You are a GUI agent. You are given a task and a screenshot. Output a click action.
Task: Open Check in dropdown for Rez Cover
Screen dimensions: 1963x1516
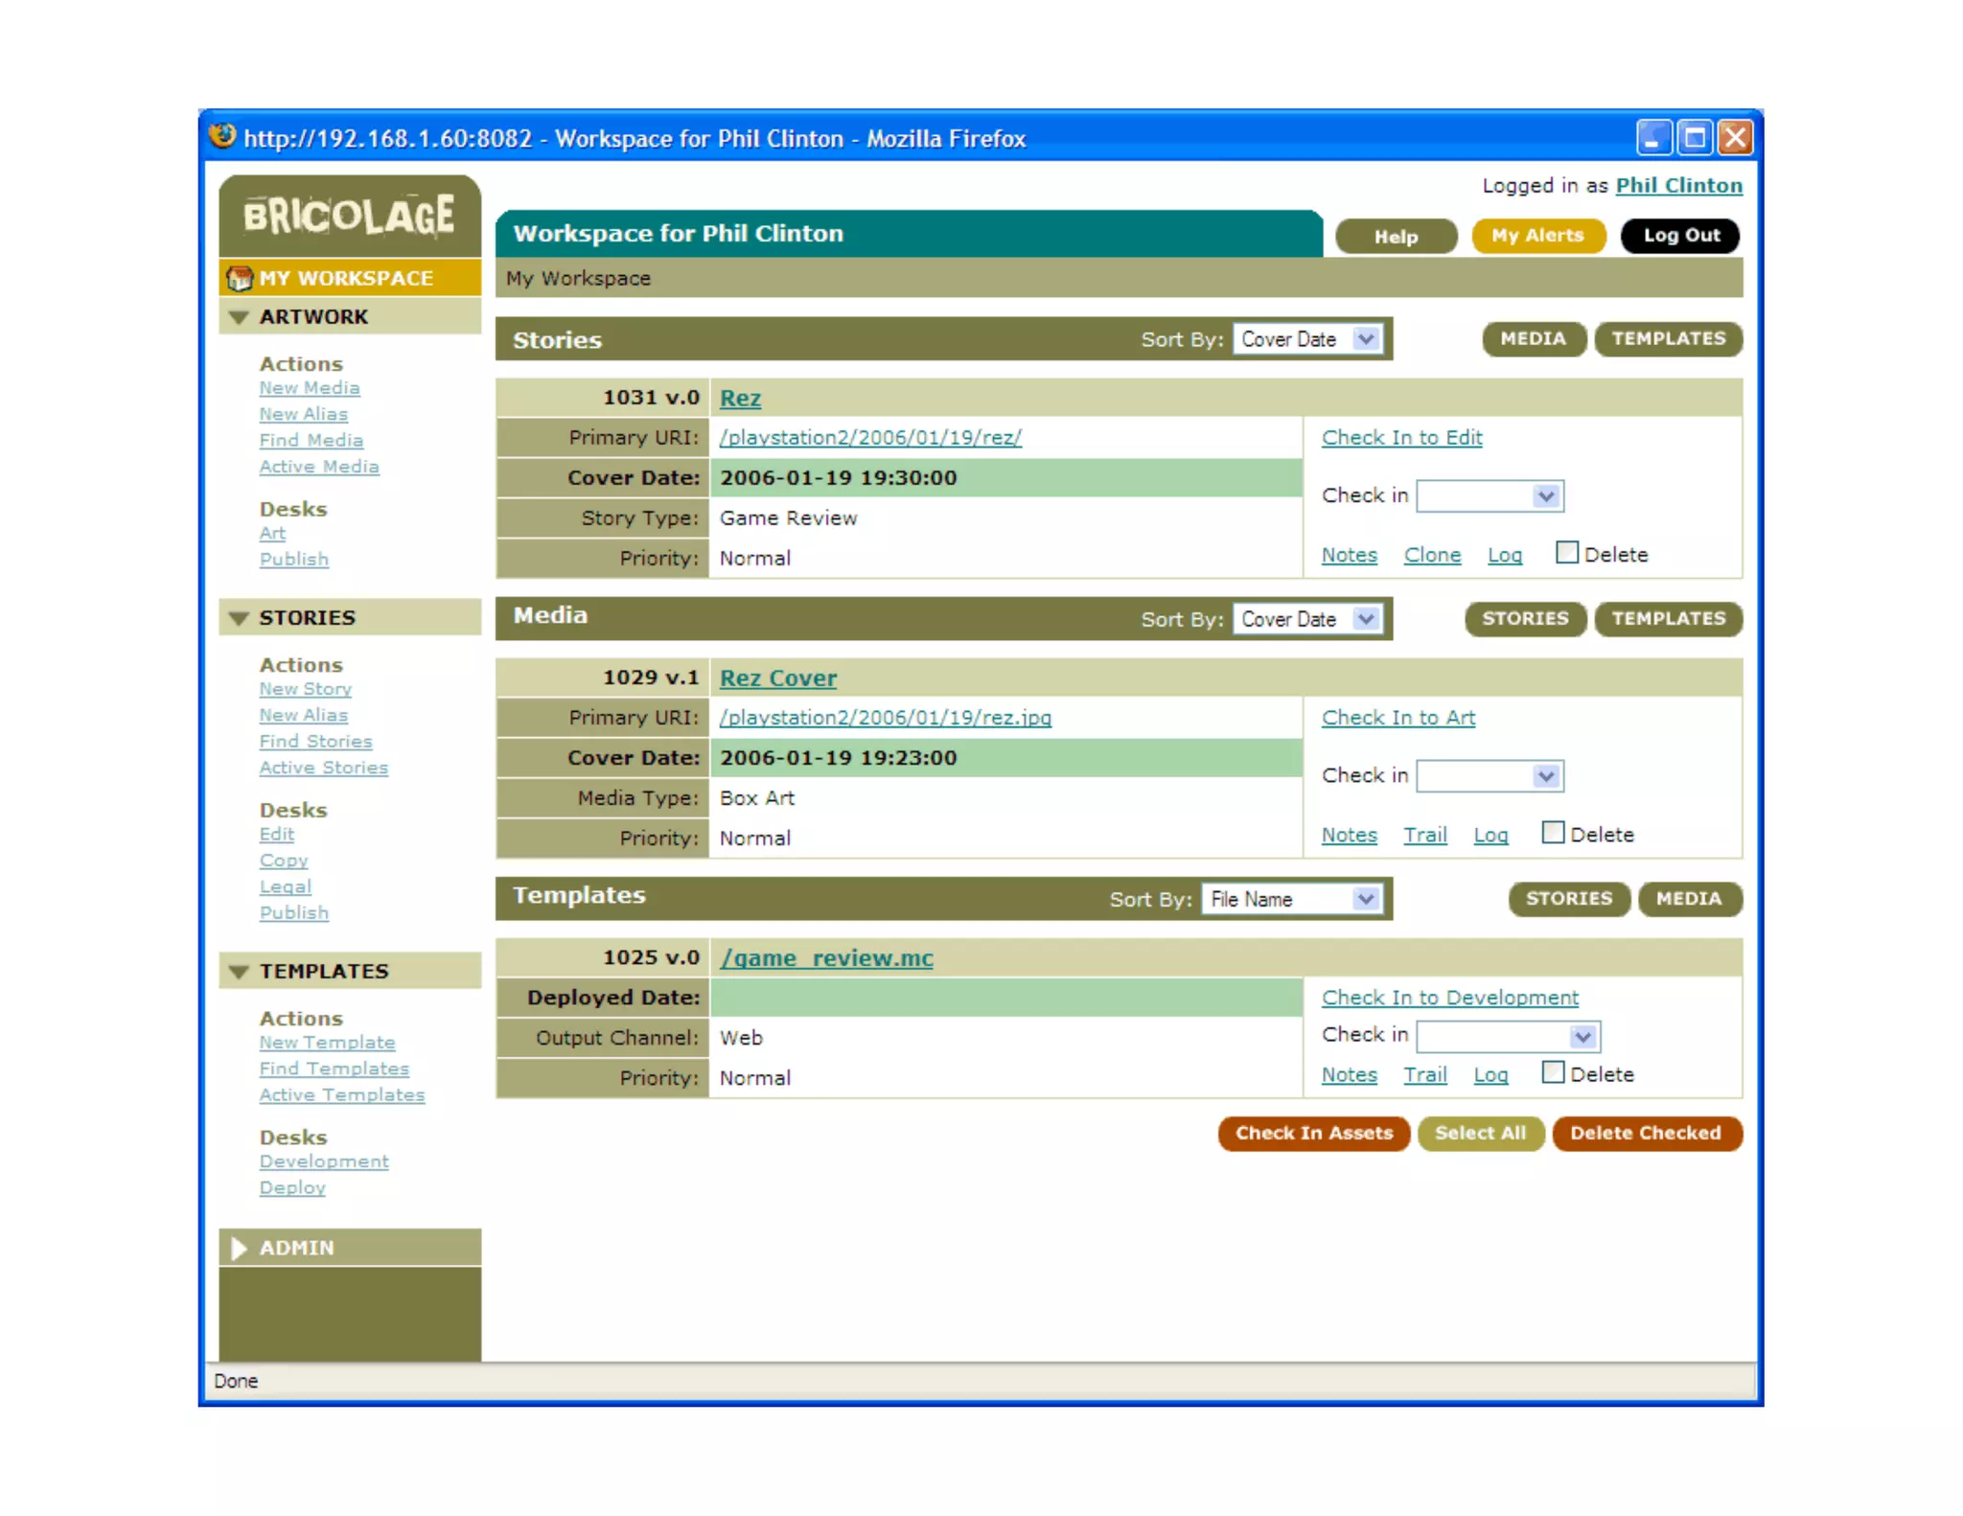[x=1490, y=775]
